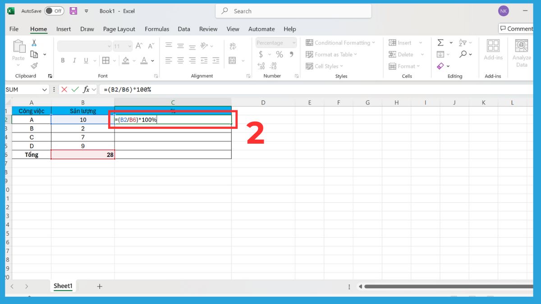Click the Comment button
The width and height of the screenshot is (541, 304).
point(516,28)
